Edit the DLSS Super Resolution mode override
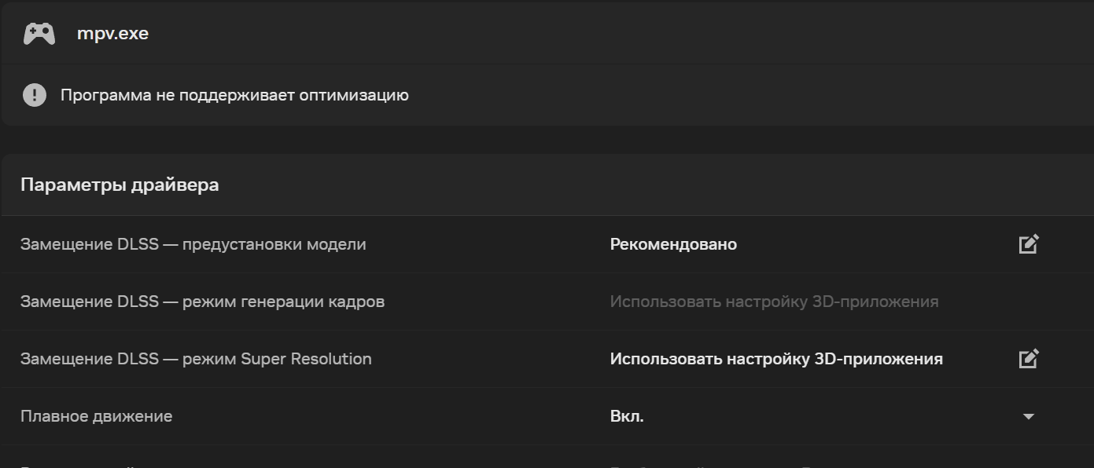The image size is (1094, 468). coord(1029,359)
